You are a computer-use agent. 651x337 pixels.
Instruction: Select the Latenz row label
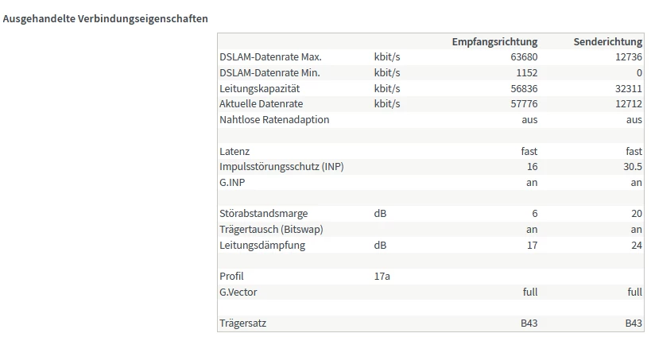[x=234, y=151]
